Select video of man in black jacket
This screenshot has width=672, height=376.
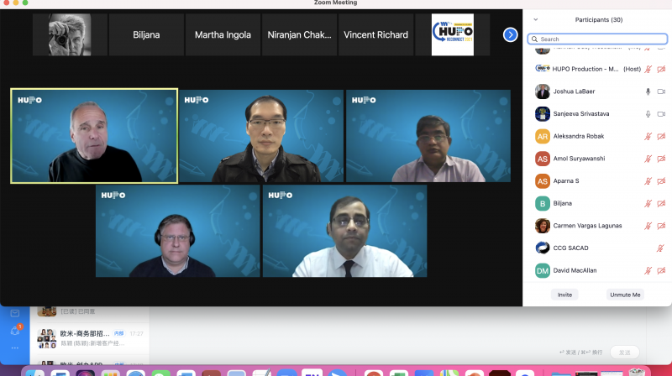tap(261, 136)
